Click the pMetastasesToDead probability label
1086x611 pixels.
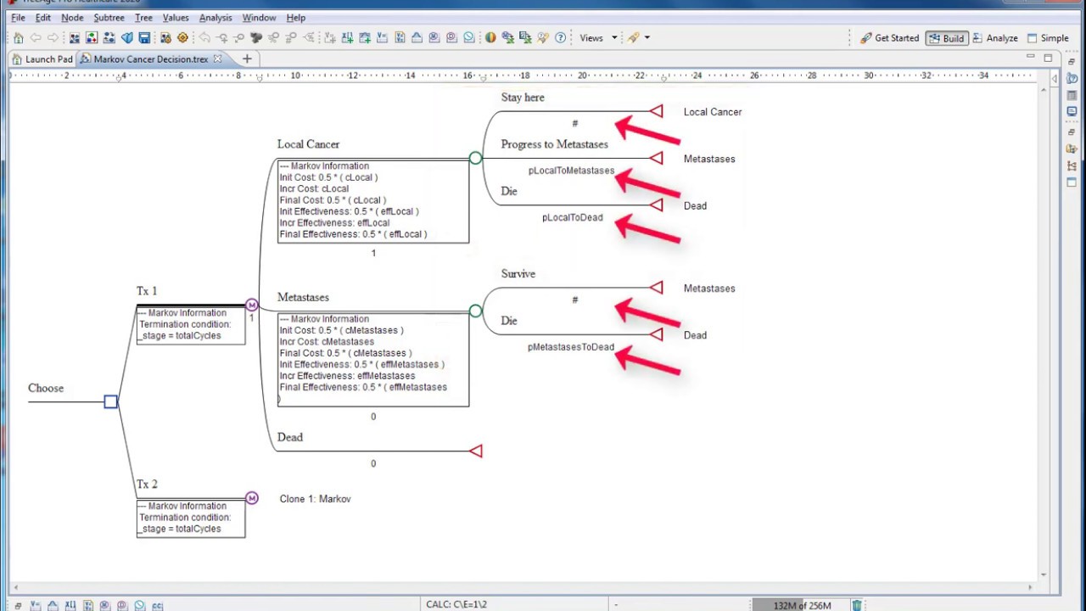(x=570, y=347)
